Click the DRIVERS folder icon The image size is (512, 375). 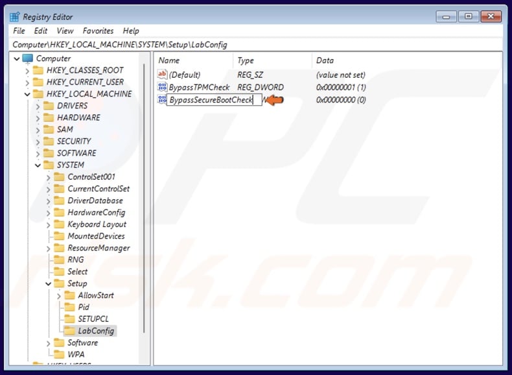coord(49,106)
